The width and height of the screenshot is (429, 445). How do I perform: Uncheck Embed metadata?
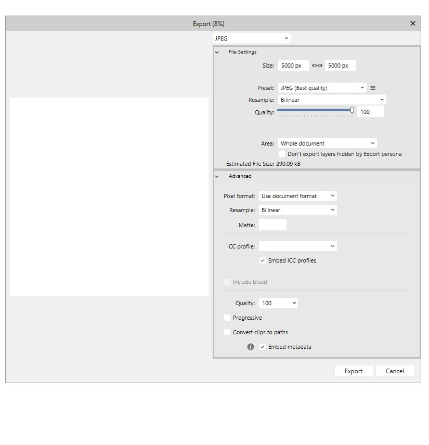[x=263, y=347]
